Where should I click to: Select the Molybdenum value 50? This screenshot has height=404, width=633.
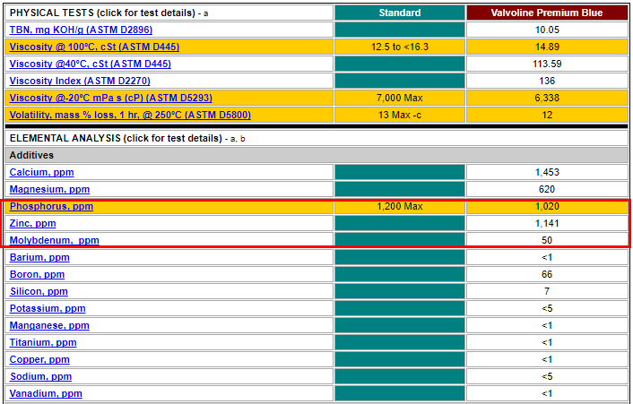click(547, 241)
